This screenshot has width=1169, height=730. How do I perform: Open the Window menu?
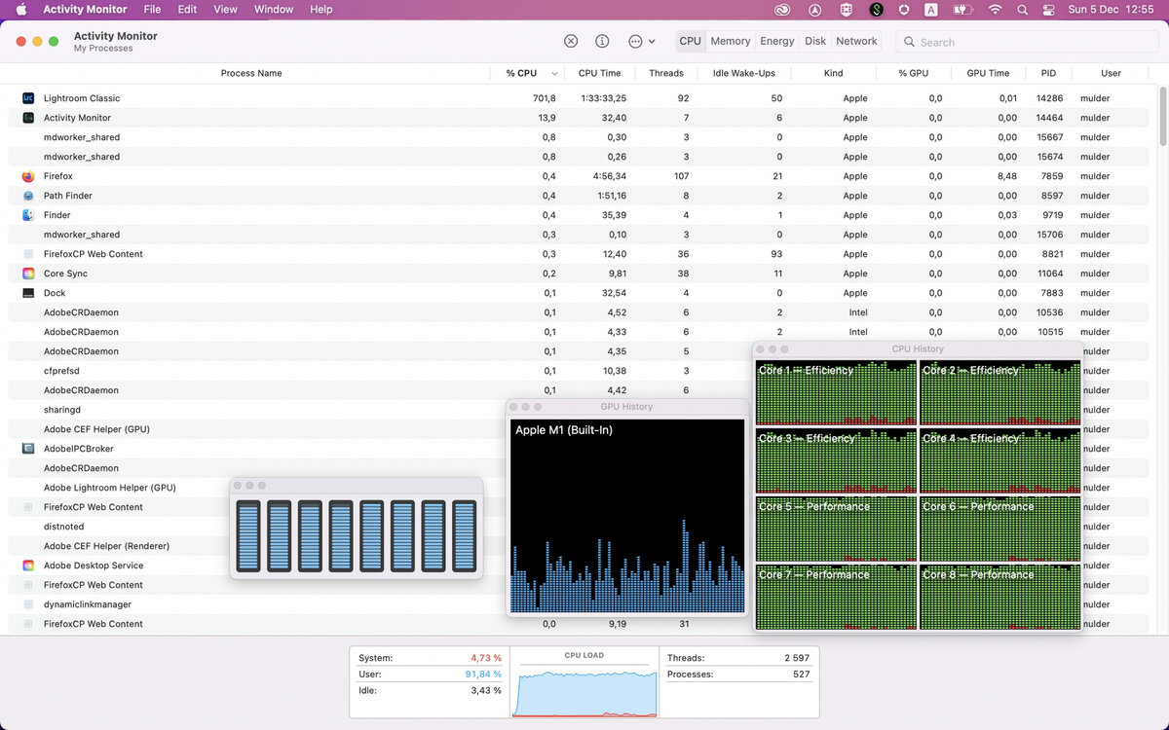click(x=274, y=10)
